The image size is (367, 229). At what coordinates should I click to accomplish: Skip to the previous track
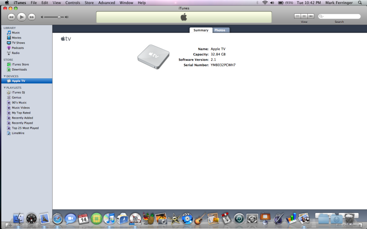pos(11,17)
